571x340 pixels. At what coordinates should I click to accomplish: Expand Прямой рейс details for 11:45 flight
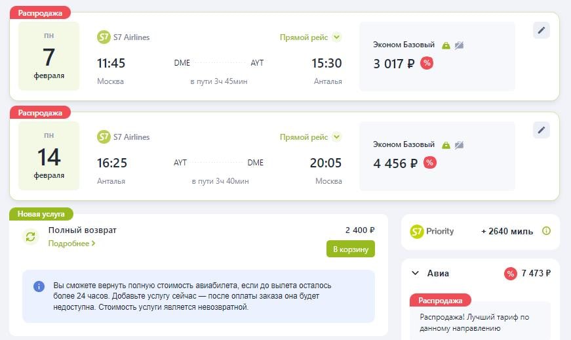click(336, 37)
